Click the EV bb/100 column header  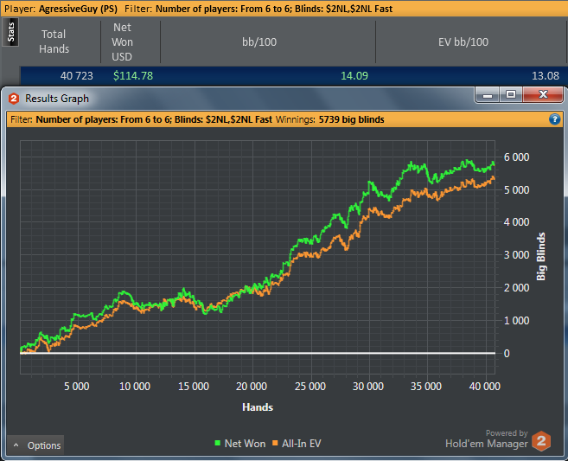coord(457,42)
